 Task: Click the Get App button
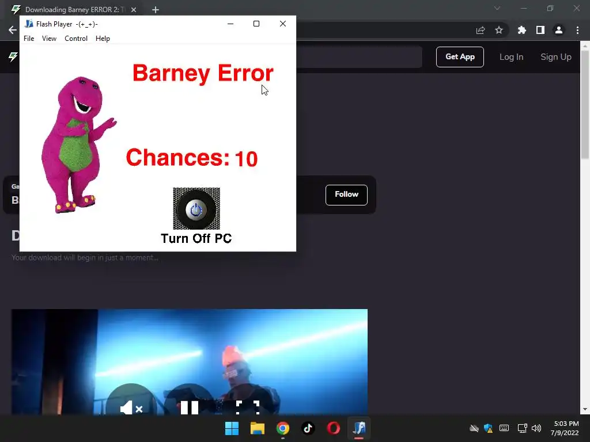[x=460, y=57]
